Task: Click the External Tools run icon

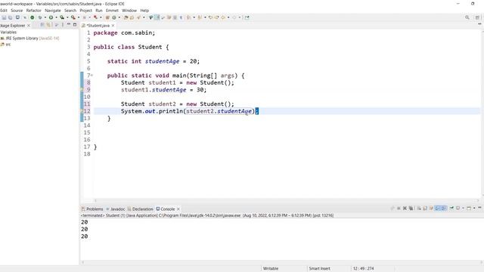Action: pyautogui.click(x=73, y=17)
